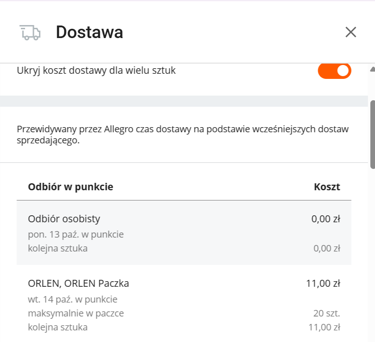Click the 'Ukryj koszt dostawy dla wielu sztuk' label
This screenshot has width=375, height=342.
(x=96, y=71)
